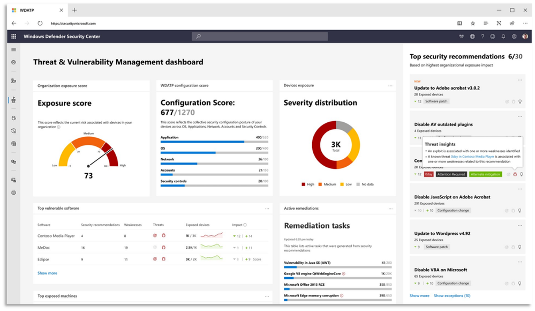The height and width of the screenshot is (311, 535).
Task: Select the WDATP browser tab
Action: point(37,10)
